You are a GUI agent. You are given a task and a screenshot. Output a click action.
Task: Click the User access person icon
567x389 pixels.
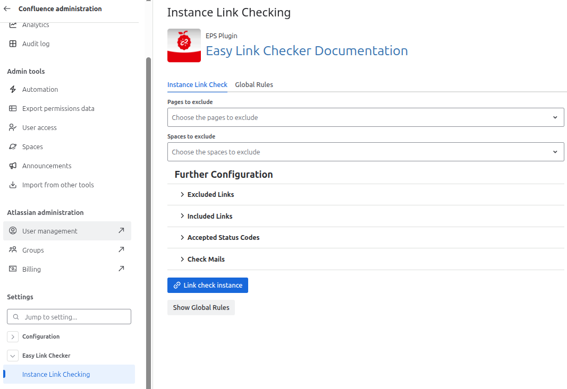point(13,127)
